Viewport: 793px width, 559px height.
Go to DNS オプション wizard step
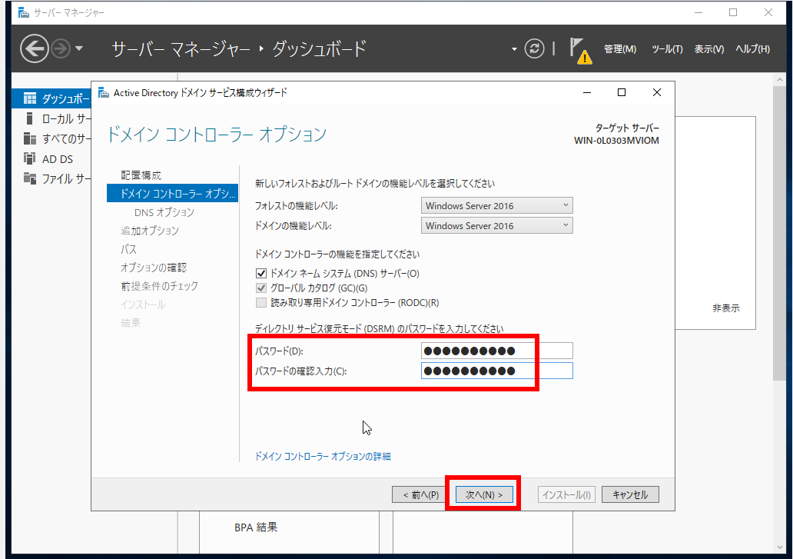[164, 212]
